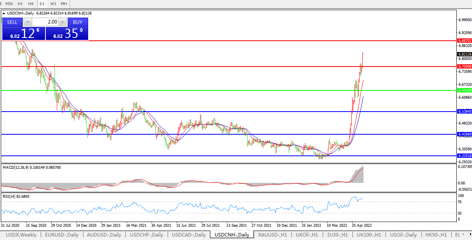Change to the W1 weekly timeframe
The height and width of the screenshot is (240, 472).
tap(53, 4)
